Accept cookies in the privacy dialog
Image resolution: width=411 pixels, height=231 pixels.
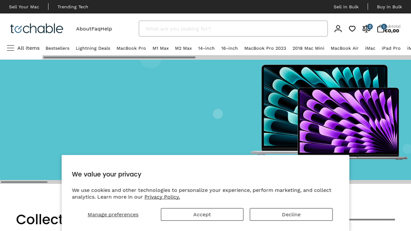[202, 215]
